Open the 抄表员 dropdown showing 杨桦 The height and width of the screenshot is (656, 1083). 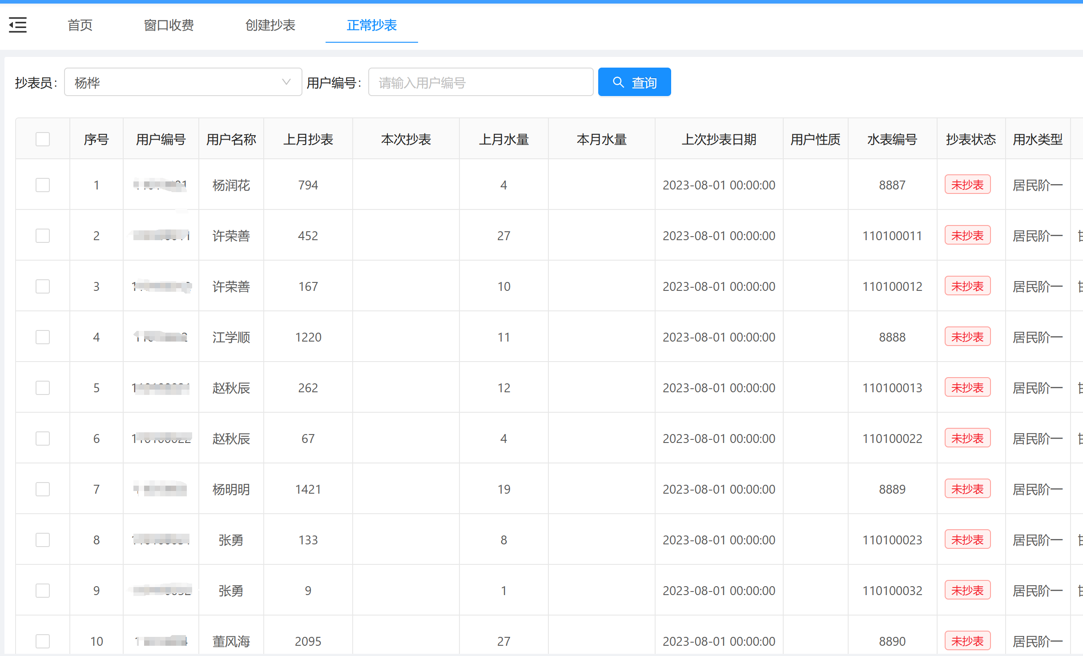183,82
